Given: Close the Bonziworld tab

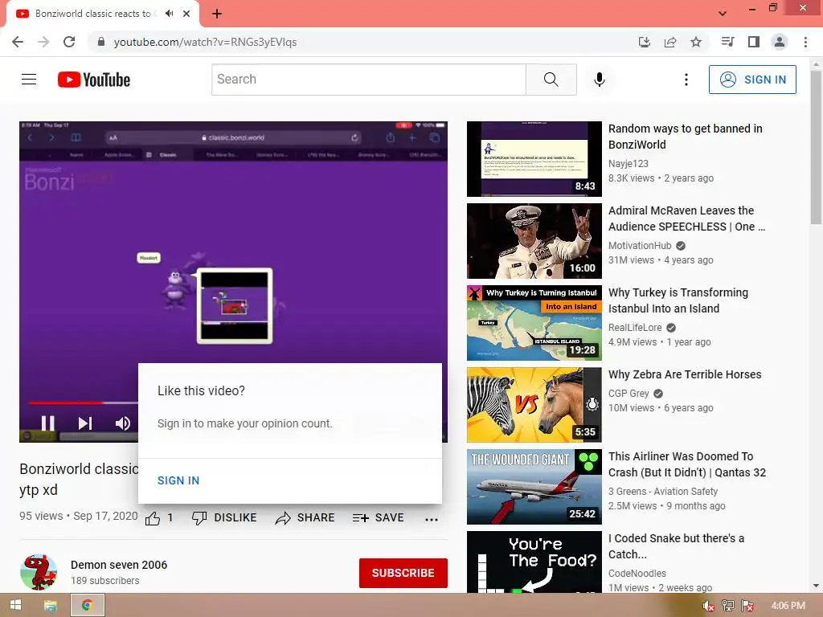Looking at the screenshot, I should click(186, 14).
